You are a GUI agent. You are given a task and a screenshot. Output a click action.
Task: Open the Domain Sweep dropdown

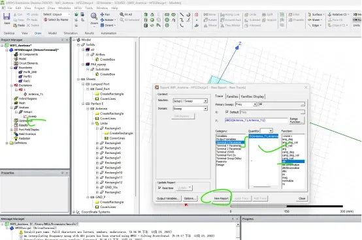(205, 108)
